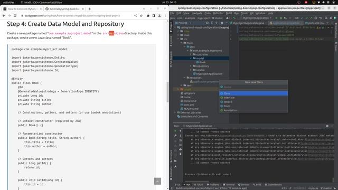Image resolution: width=338 pixels, height=190 pixels.
Task: Expand the service package
Action: (x=191, y=70)
